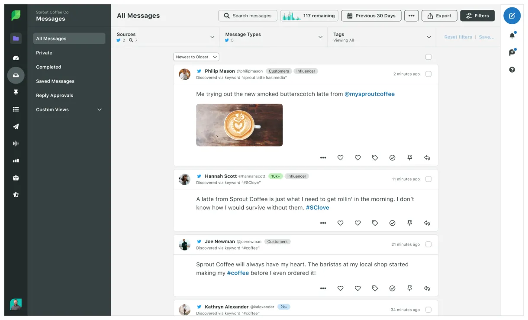Mark Hannah Scott's message as complete
The width and height of the screenshot is (528, 320).
(x=392, y=223)
